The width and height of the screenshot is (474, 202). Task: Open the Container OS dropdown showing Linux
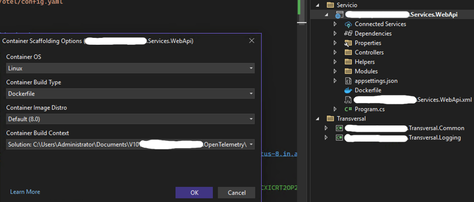(130, 68)
